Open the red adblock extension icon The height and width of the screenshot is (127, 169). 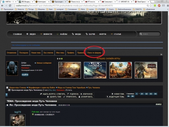tap(159, 6)
